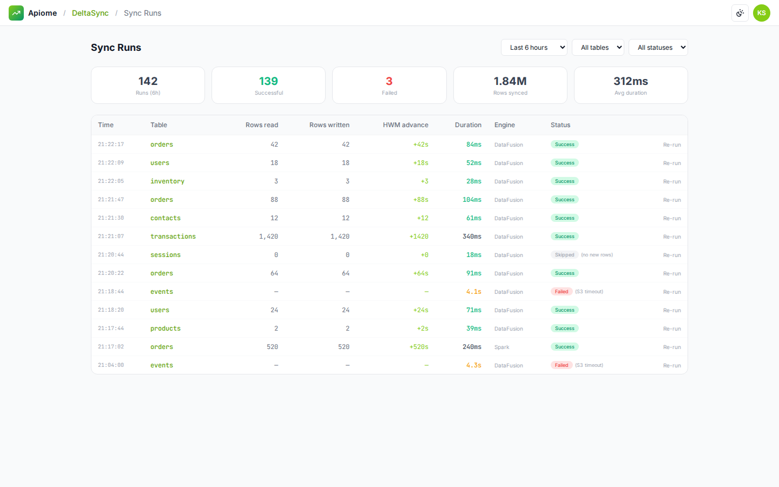Click the Rows written column header
Screen dimensions: 779x487
pos(329,125)
